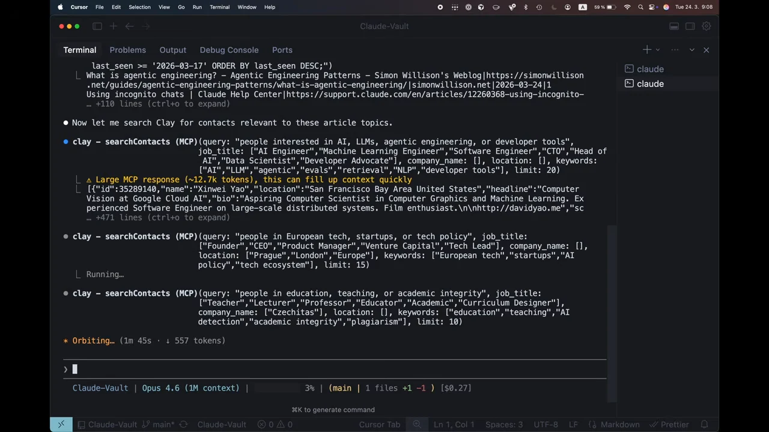Open Cursor Tab status bar settings
Screen dimensions: 769x432
(x=380, y=424)
